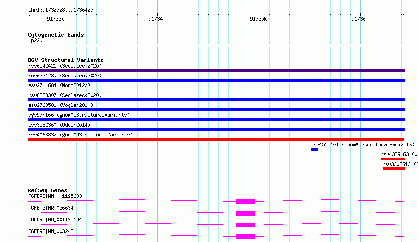Select the blue esv3582360 variant bar
Viewport: 418px width, 242px height.
click(216, 129)
